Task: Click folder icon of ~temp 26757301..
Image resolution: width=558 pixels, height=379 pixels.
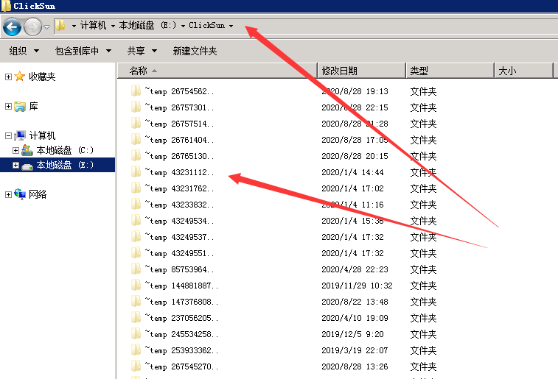Action: coord(136,107)
